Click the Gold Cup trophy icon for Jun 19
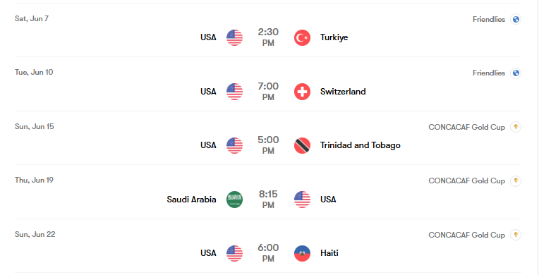This screenshot has height=275, width=539. [x=516, y=181]
